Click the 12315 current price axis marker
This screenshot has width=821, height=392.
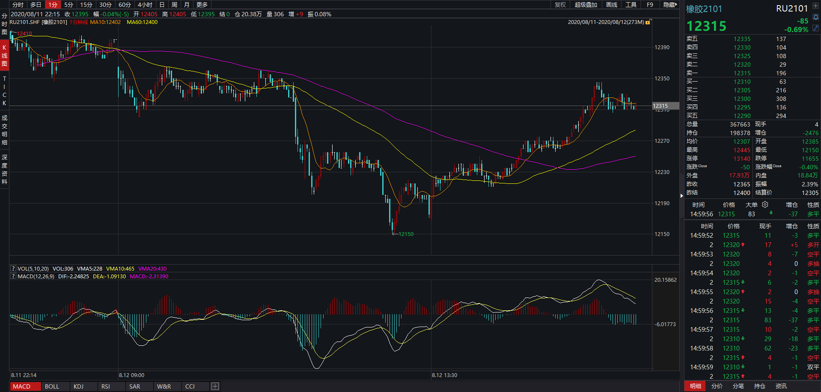pyautogui.click(x=665, y=106)
